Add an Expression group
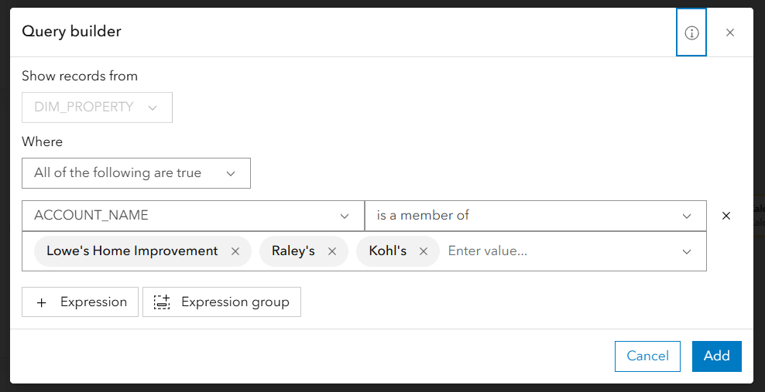The height and width of the screenshot is (392, 765). 221,302
